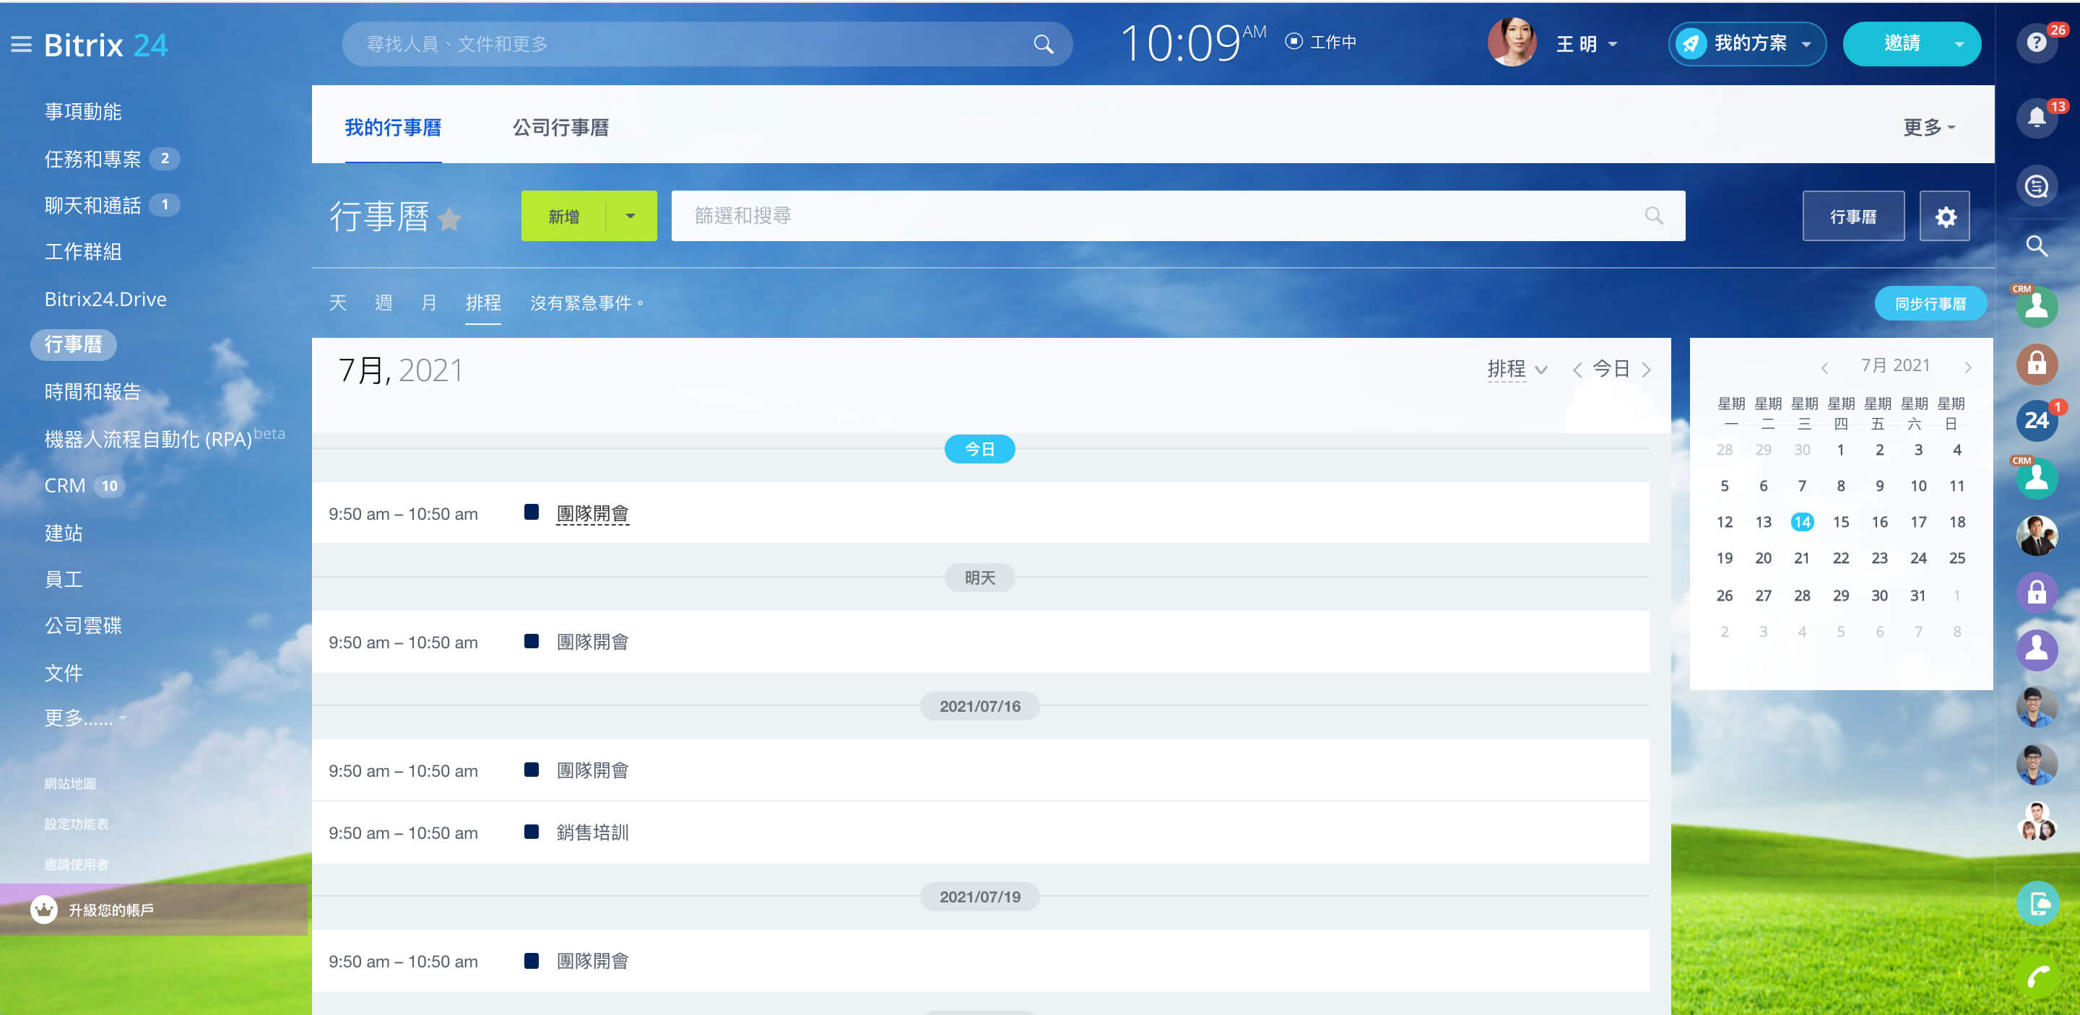Click the 行事曆 button near gear
The width and height of the screenshot is (2080, 1015).
click(1853, 217)
